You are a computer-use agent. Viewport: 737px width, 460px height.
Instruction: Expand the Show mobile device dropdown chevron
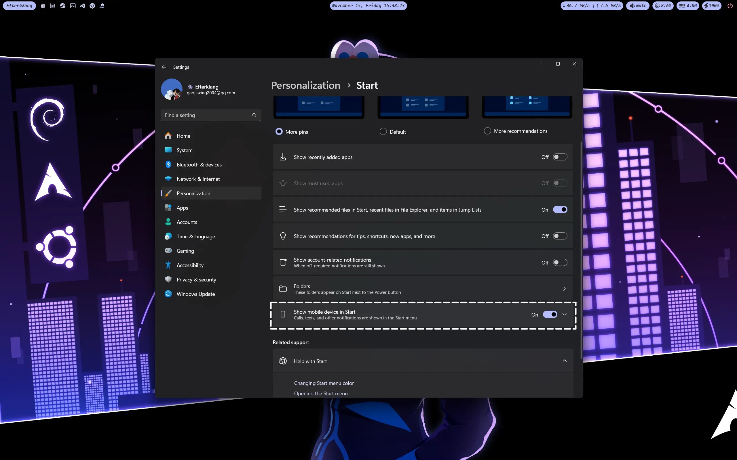[565, 314]
